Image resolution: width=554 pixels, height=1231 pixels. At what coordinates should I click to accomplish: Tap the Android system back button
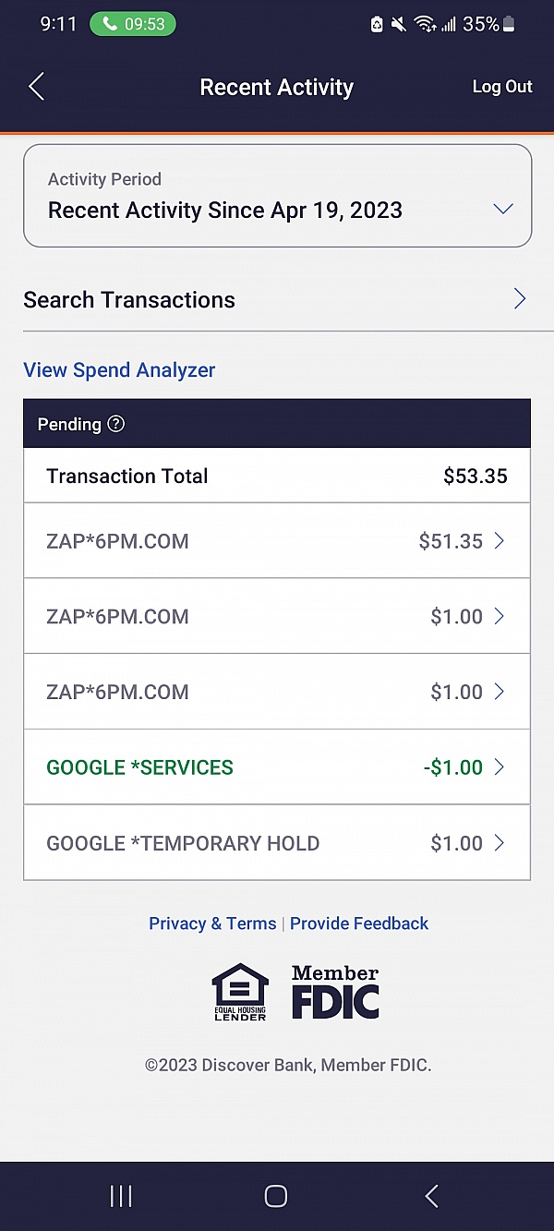pos(431,1196)
